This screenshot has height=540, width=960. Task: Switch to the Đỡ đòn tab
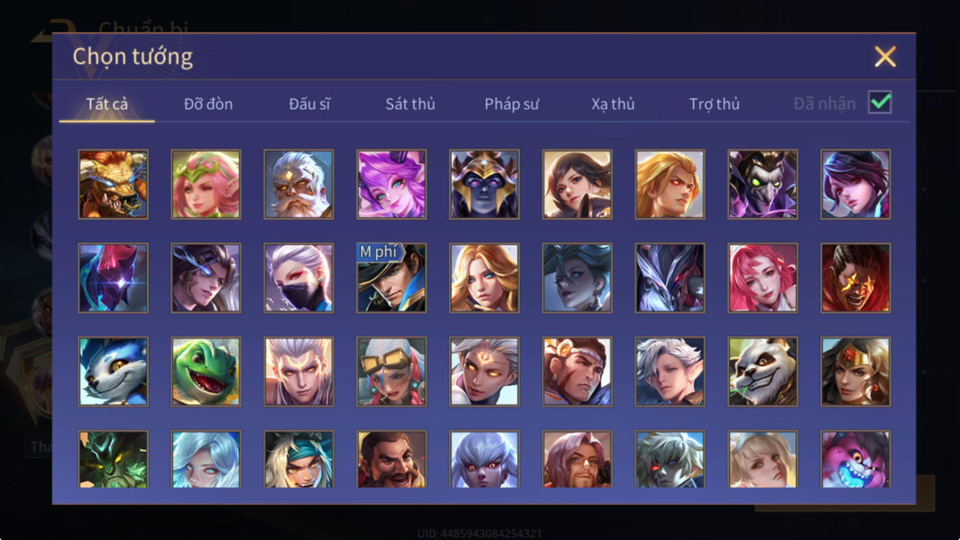(208, 104)
